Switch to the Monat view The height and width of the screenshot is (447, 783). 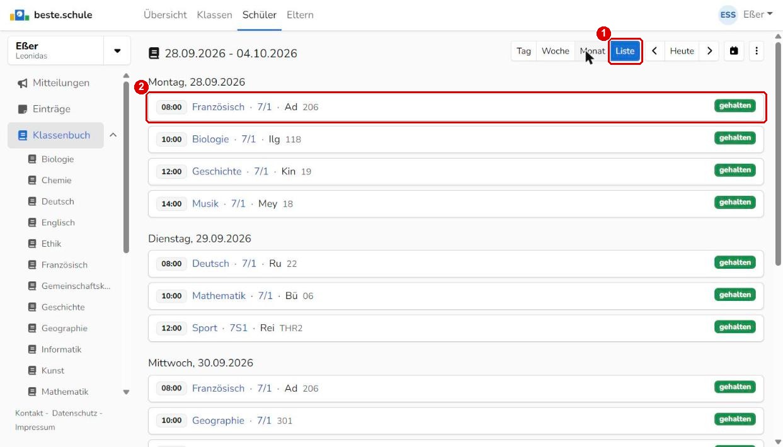coord(592,51)
